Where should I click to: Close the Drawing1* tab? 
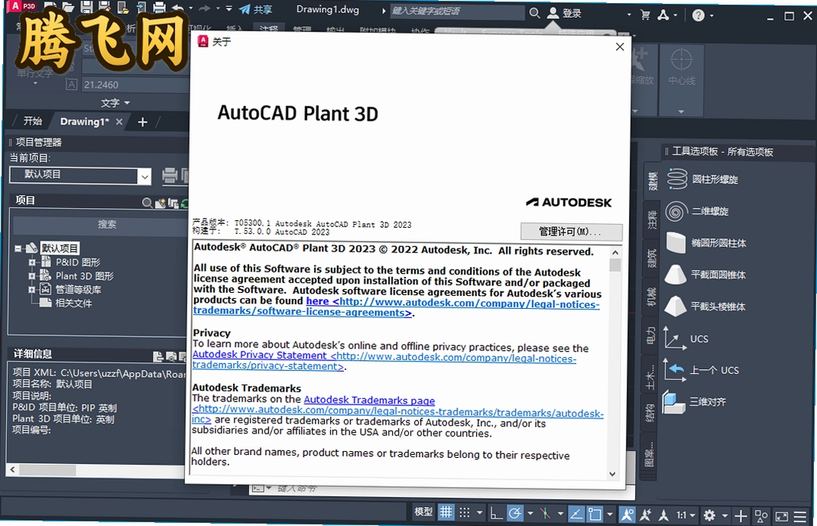pyautogui.click(x=119, y=122)
